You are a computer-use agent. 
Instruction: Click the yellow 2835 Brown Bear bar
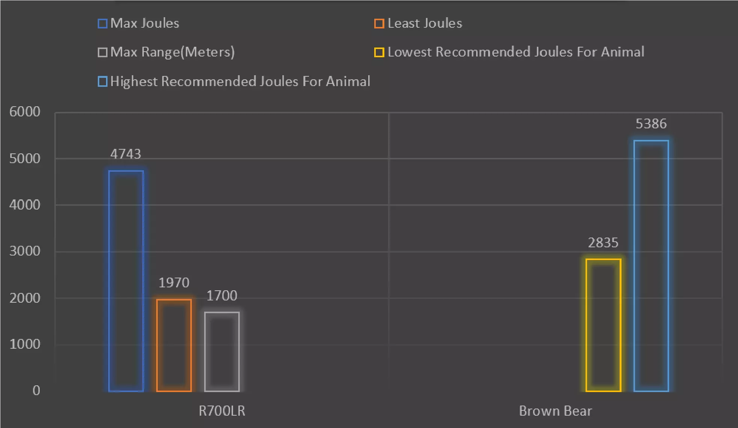click(603, 325)
